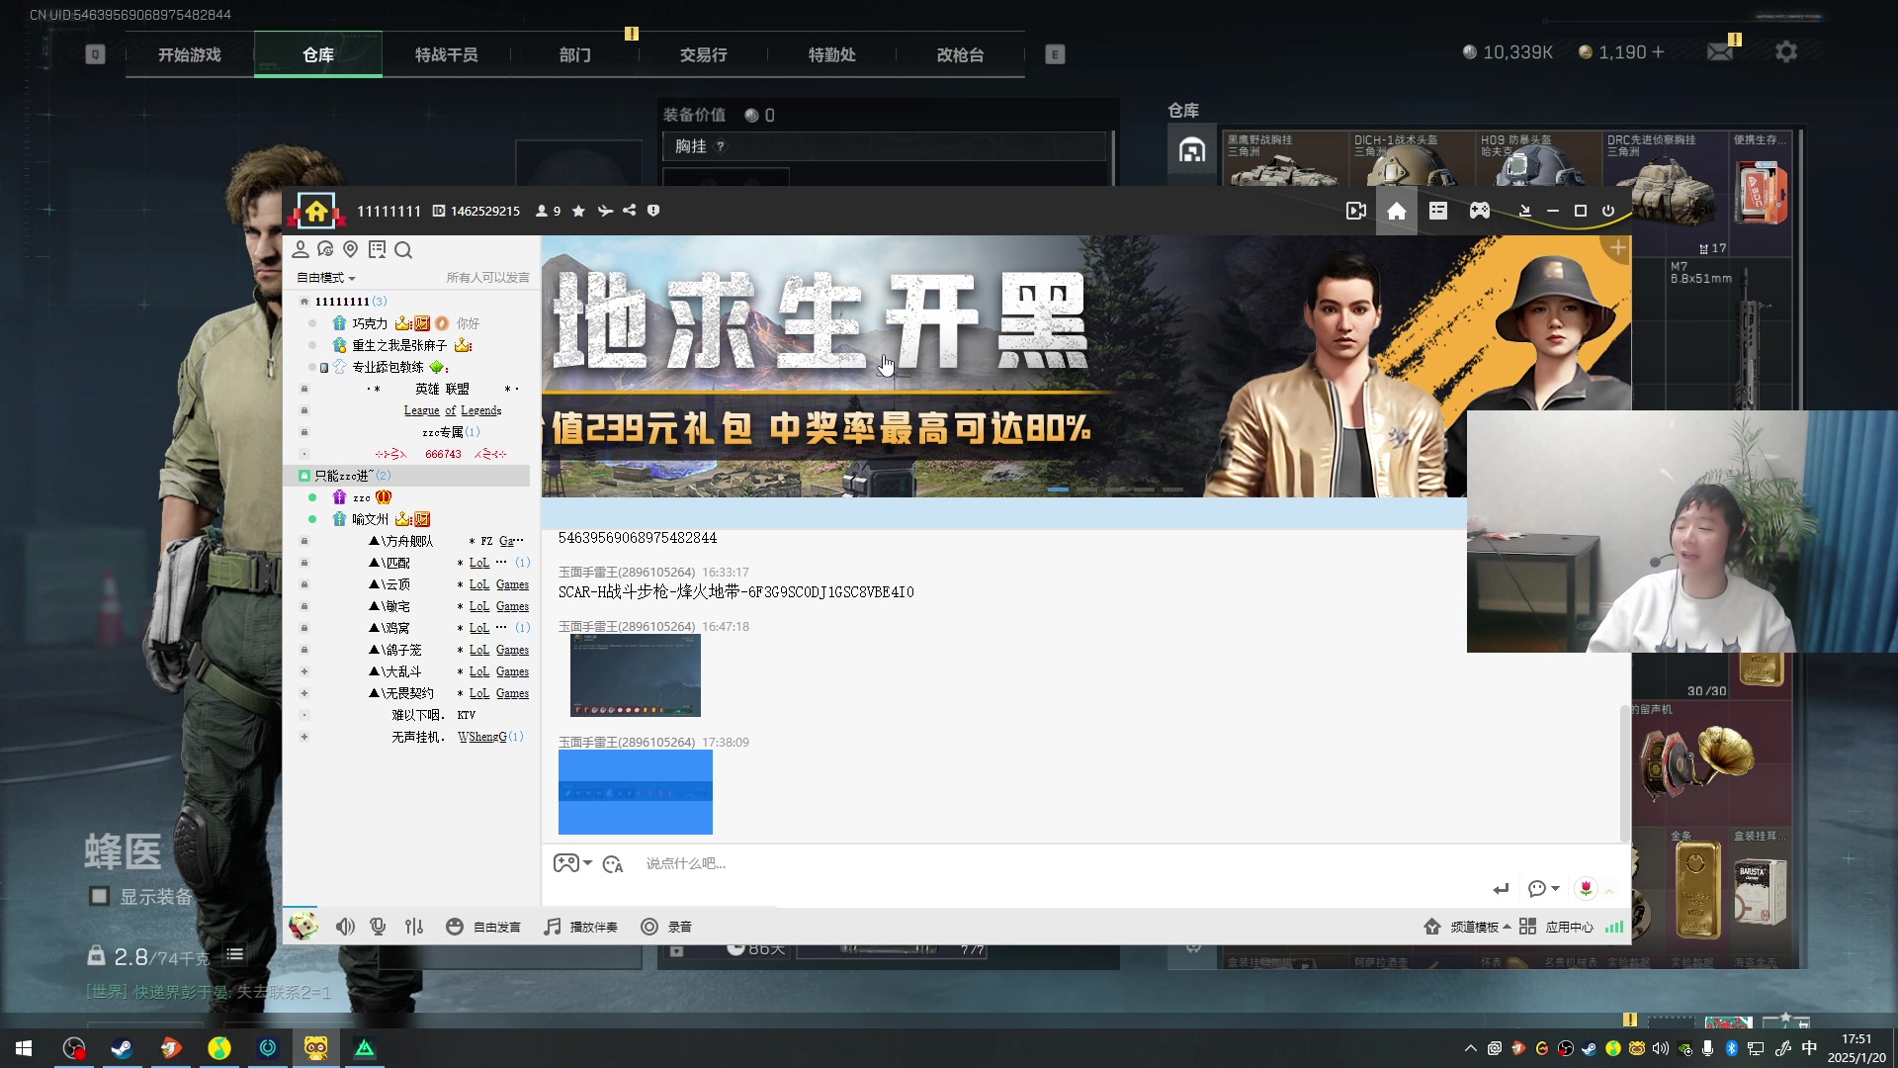Toggle 录音 recording
This screenshot has width=1898, height=1068.
(666, 927)
